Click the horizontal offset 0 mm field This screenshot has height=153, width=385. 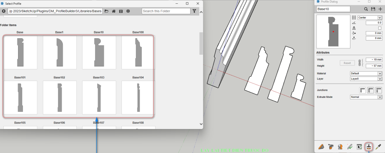click(374, 33)
